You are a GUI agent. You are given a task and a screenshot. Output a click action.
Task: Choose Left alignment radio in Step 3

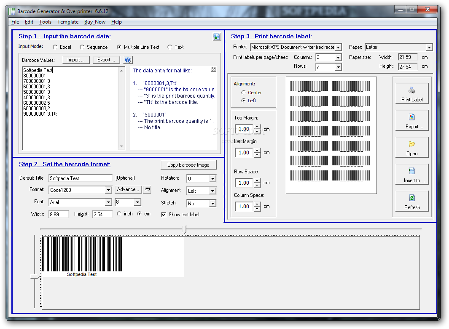[x=243, y=100]
